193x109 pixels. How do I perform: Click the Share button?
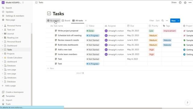coord(174,2)
